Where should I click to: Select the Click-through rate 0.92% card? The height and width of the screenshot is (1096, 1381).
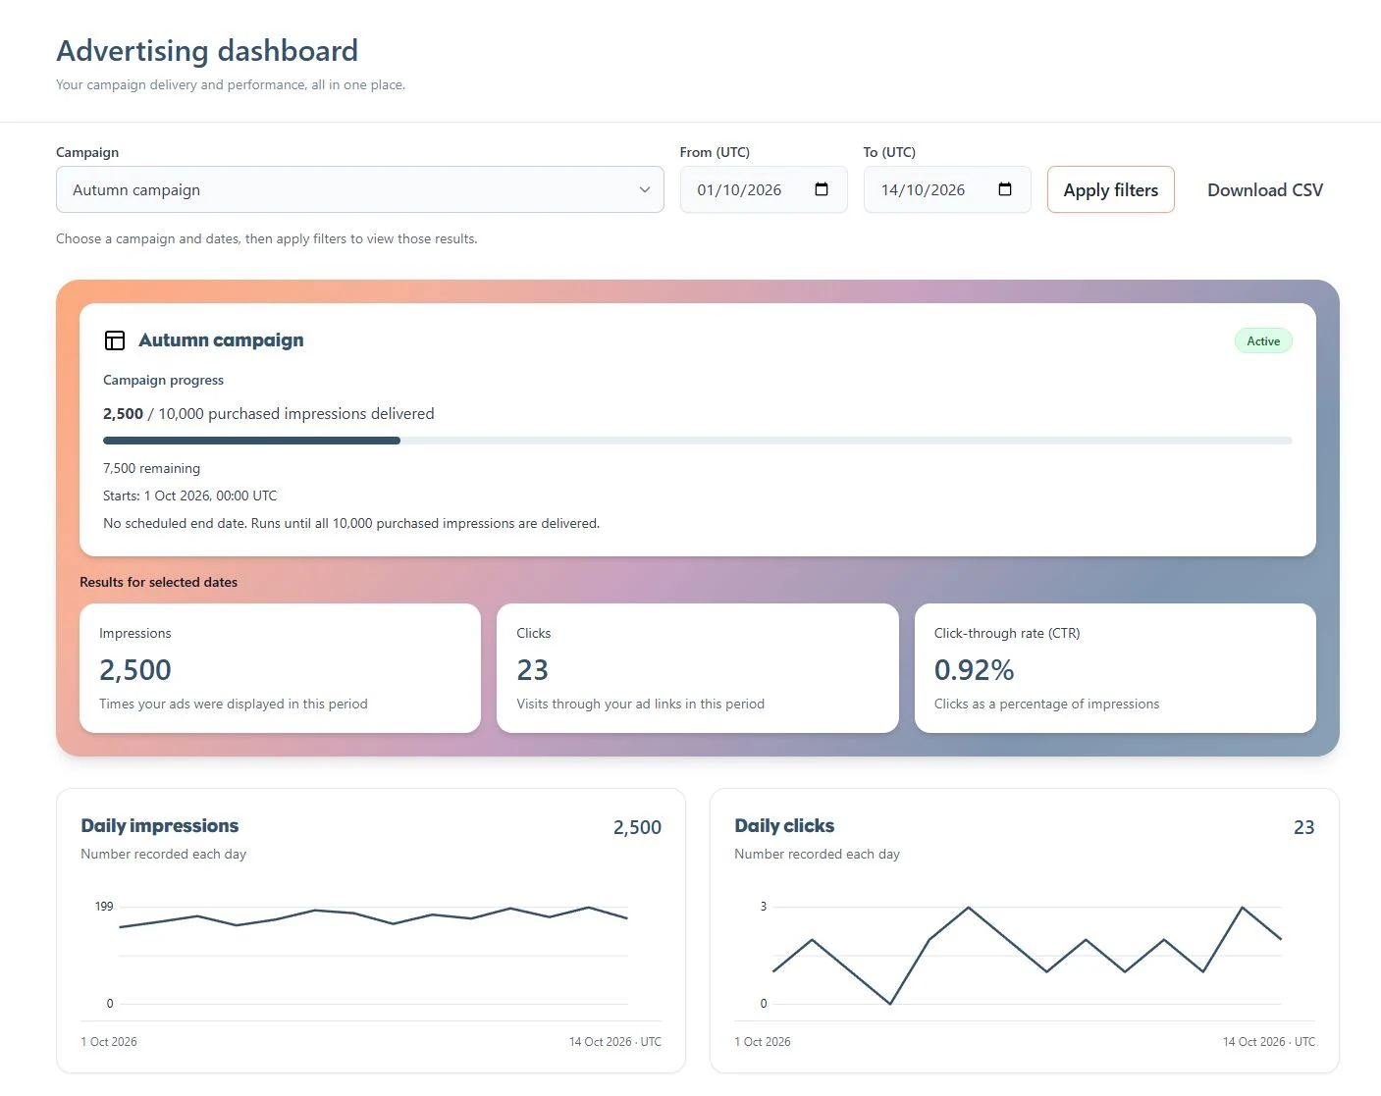point(1115,668)
